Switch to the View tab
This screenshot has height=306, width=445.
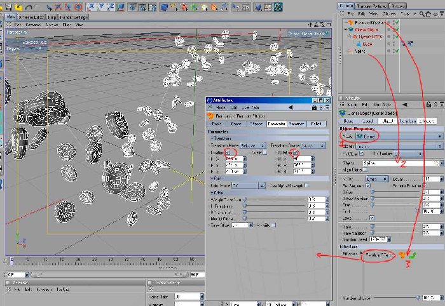tap(11, 17)
